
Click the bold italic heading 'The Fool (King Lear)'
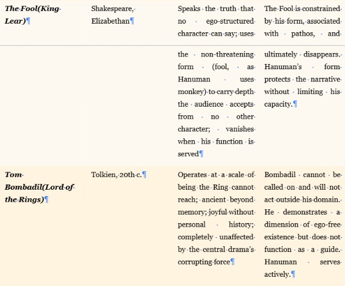pyautogui.click(x=32, y=15)
